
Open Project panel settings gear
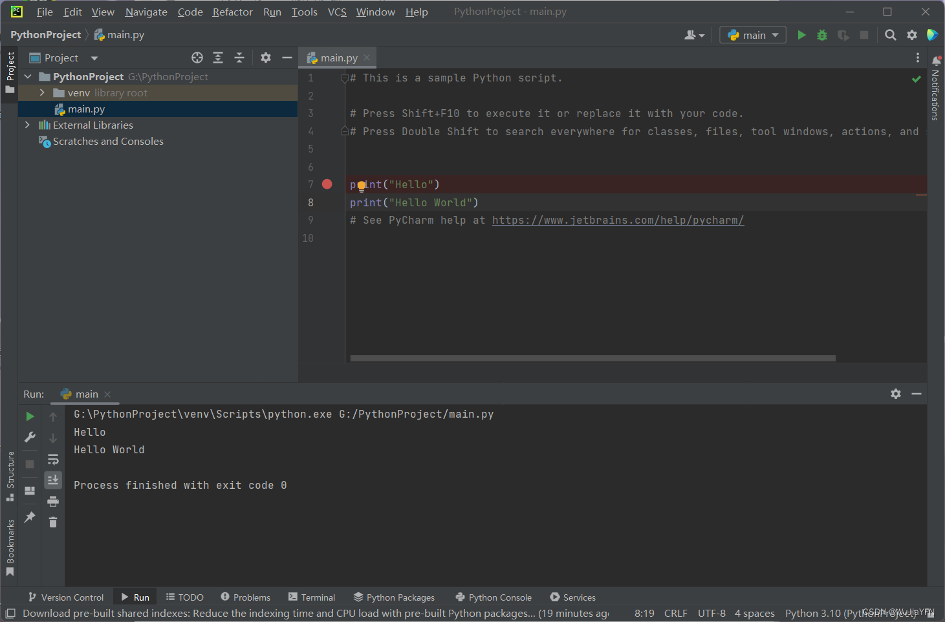pyautogui.click(x=266, y=58)
